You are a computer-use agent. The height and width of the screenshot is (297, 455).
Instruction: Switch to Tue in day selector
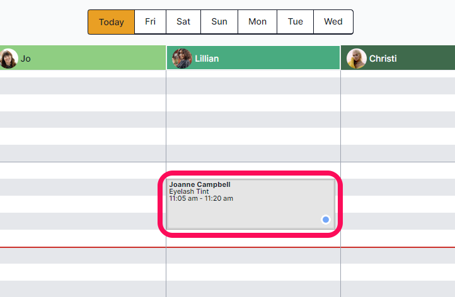[x=296, y=22]
